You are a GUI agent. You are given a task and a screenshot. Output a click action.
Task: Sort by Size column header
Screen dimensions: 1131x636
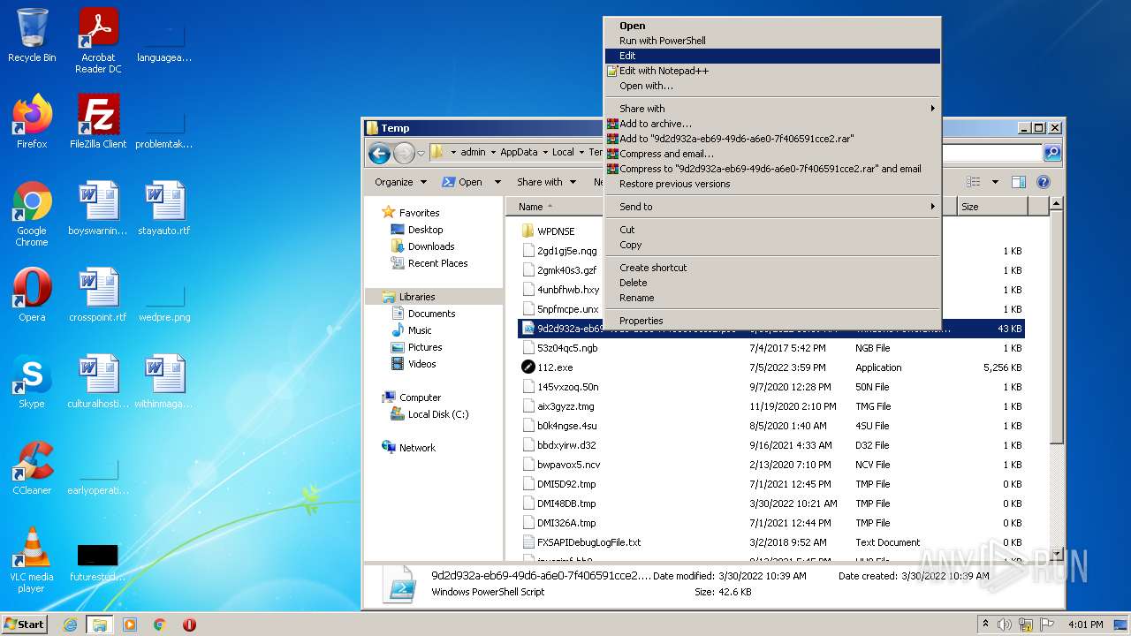click(x=993, y=207)
